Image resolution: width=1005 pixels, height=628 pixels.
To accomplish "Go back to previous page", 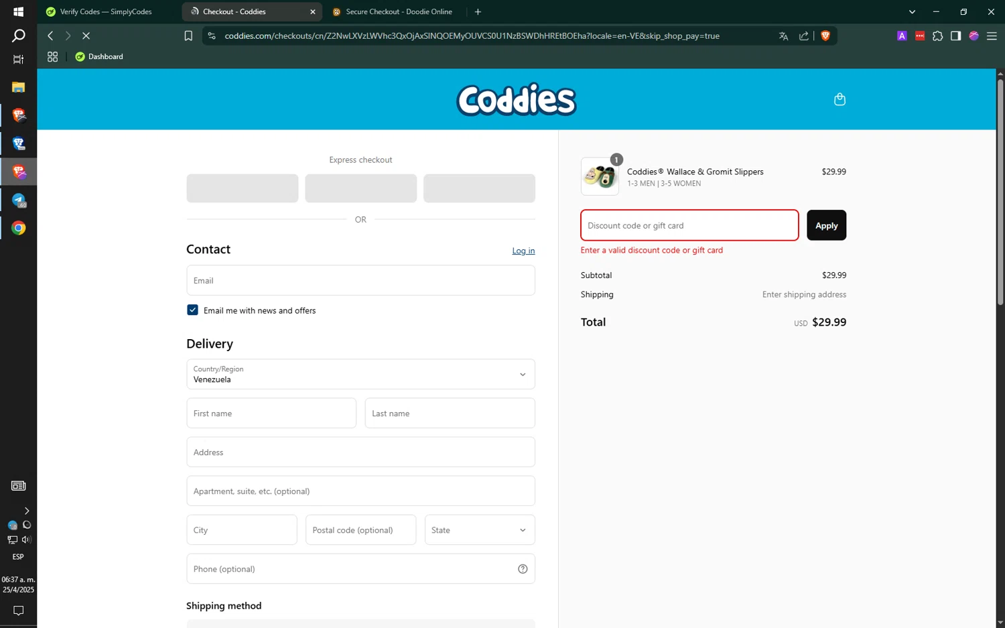I will 50,36.
